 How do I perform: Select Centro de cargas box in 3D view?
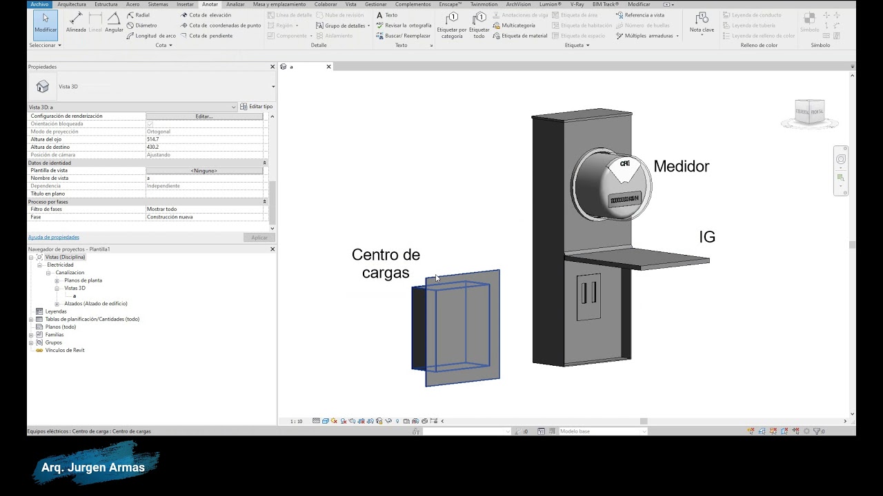[455, 328]
